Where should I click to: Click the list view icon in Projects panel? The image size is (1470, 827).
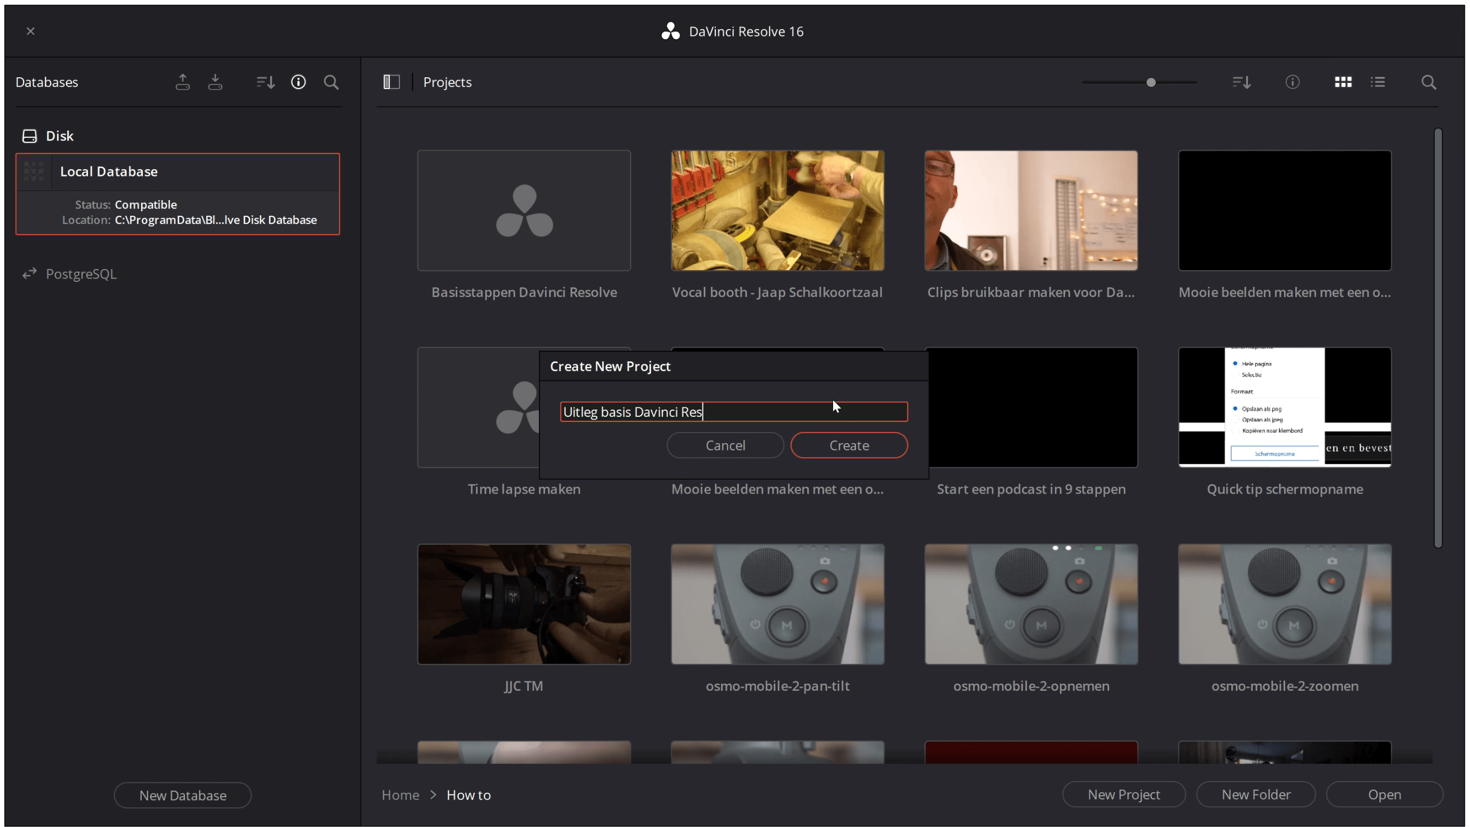(x=1377, y=82)
